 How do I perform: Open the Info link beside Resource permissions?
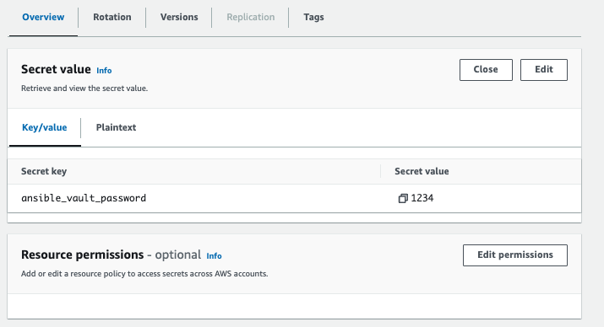214,256
